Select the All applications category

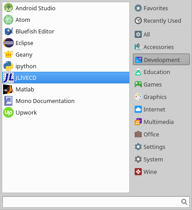coord(147,34)
